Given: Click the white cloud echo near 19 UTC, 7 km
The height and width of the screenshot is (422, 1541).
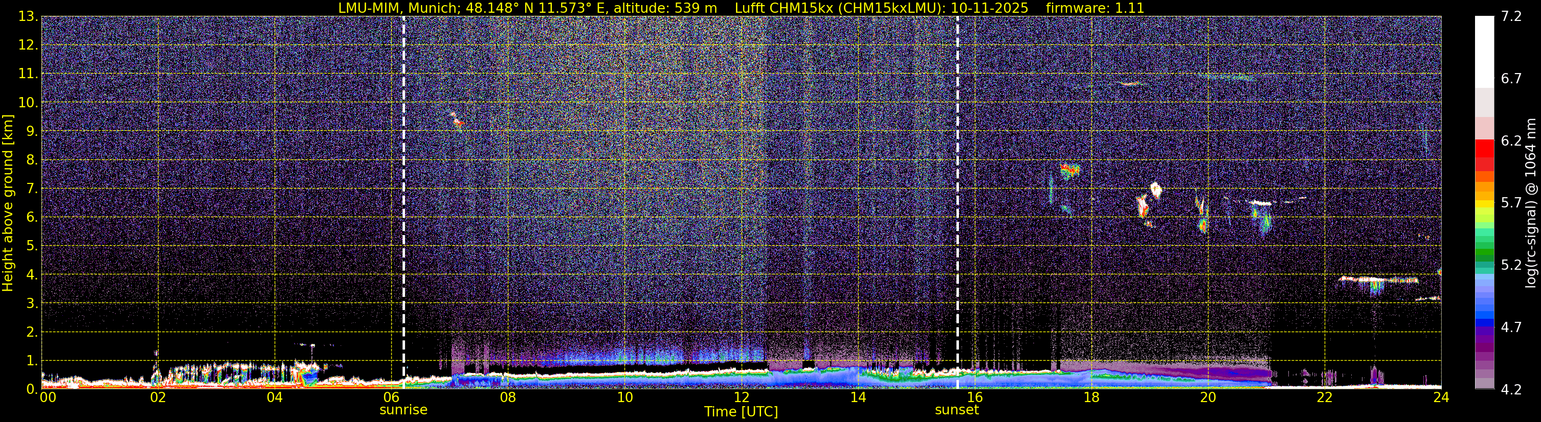Looking at the screenshot, I should click(x=1156, y=190).
